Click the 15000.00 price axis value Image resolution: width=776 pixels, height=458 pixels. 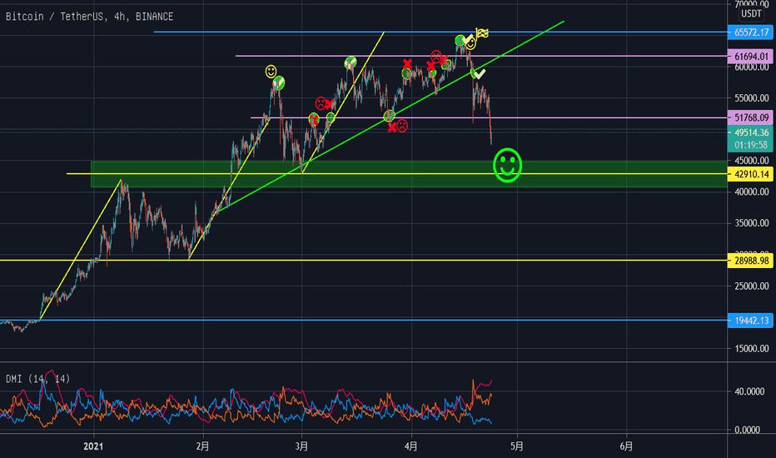(x=751, y=349)
